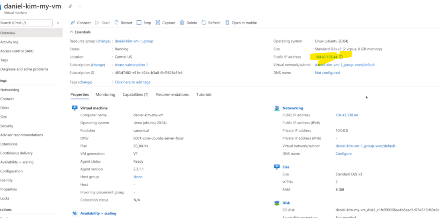441x218 pixels.
Task: Open the Capabilities (7) tab
Action: (x=136, y=94)
